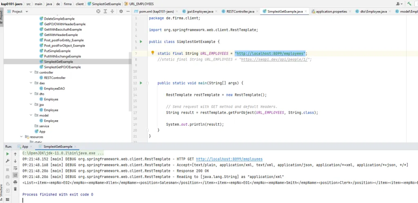This screenshot has height=203, width=418.
Task: Collapse the dto package folder
Action: point(31,94)
